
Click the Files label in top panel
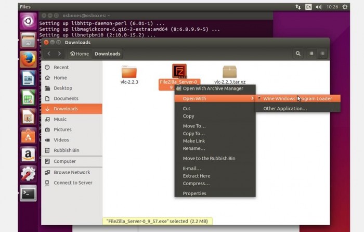pos(25,7)
